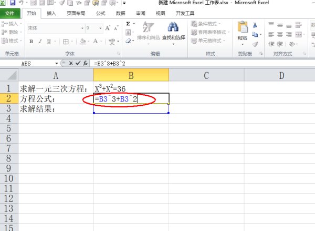
Task: Click the 插入 cells button in 单元格 group
Action: point(11,24)
